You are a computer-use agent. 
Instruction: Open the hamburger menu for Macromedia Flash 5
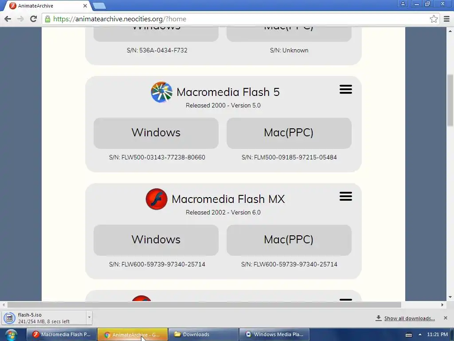pos(346,89)
